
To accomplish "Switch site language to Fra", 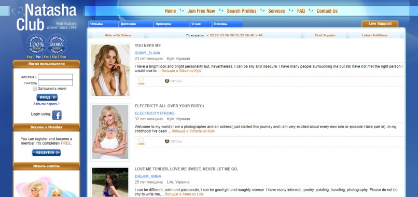I will coord(46,57).
